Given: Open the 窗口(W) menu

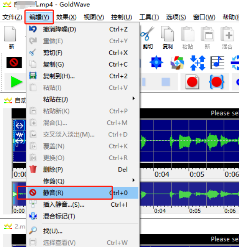Looking at the screenshot, I should (204, 17).
